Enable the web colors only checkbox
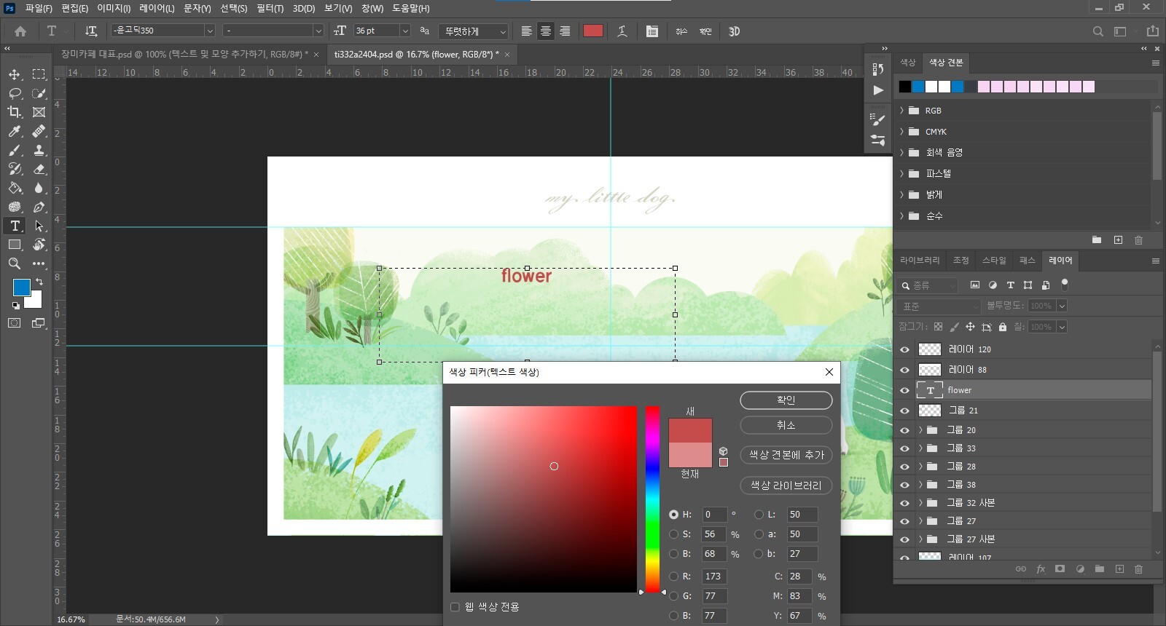The height and width of the screenshot is (626, 1166). point(455,607)
